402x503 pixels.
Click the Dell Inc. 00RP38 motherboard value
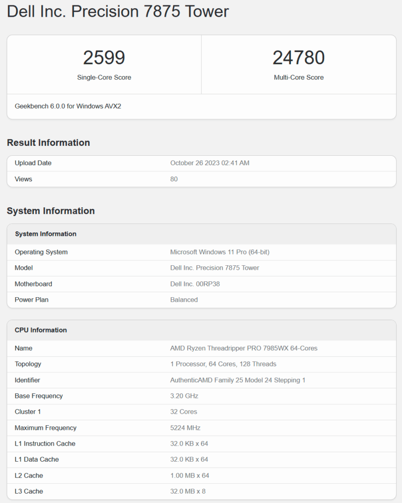point(195,284)
